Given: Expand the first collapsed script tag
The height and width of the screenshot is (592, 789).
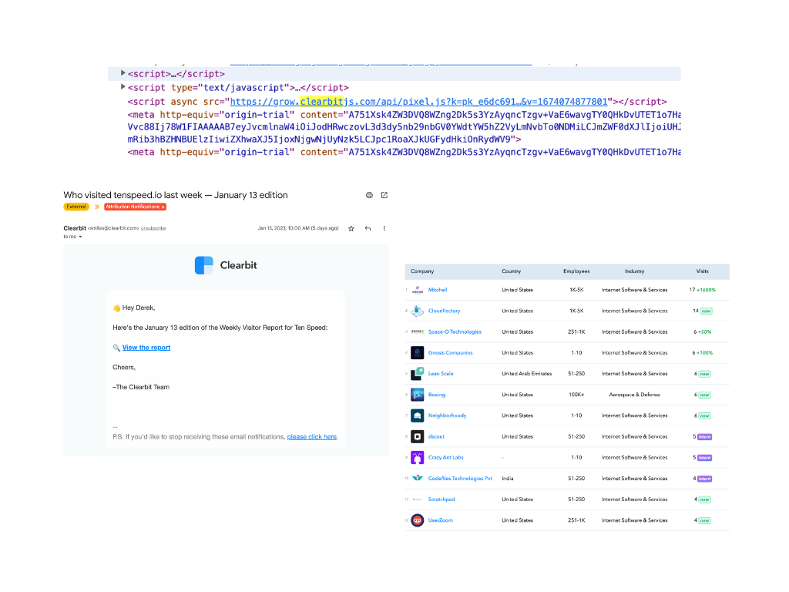Looking at the screenshot, I should (x=123, y=73).
